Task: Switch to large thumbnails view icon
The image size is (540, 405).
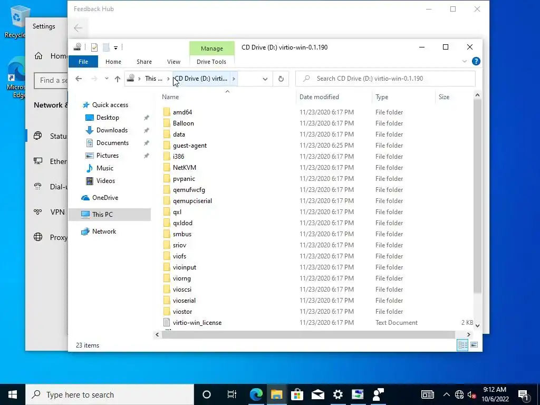Action: click(x=474, y=345)
